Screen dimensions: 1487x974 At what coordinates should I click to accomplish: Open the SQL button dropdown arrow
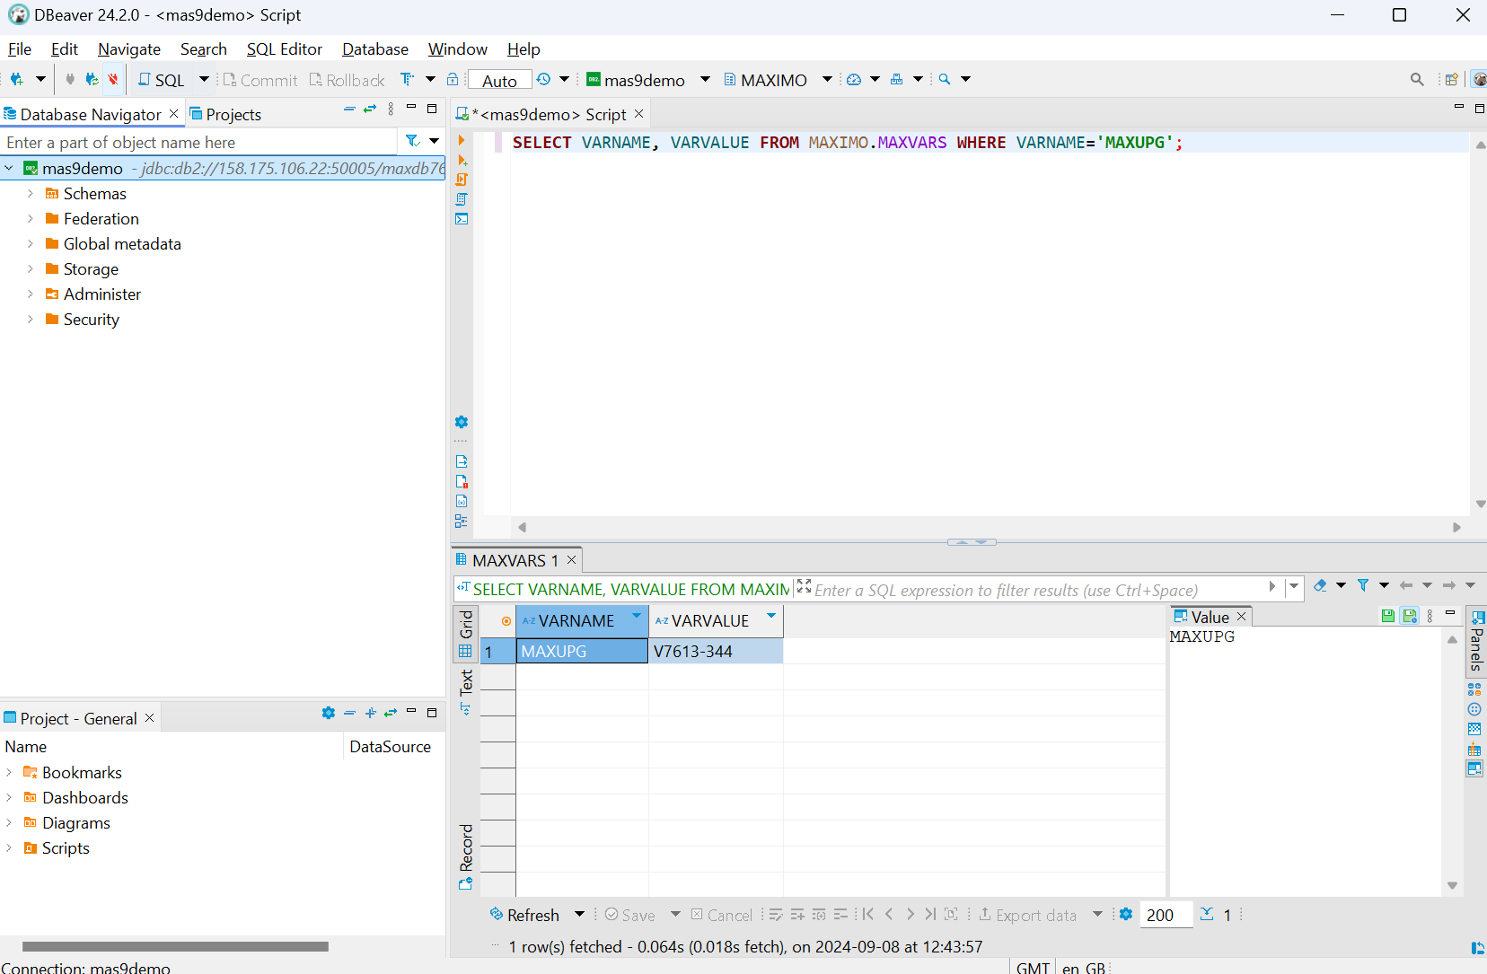204,79
